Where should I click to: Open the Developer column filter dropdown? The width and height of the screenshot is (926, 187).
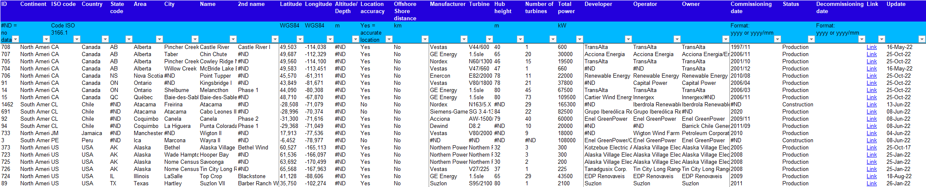click(628, 39)
